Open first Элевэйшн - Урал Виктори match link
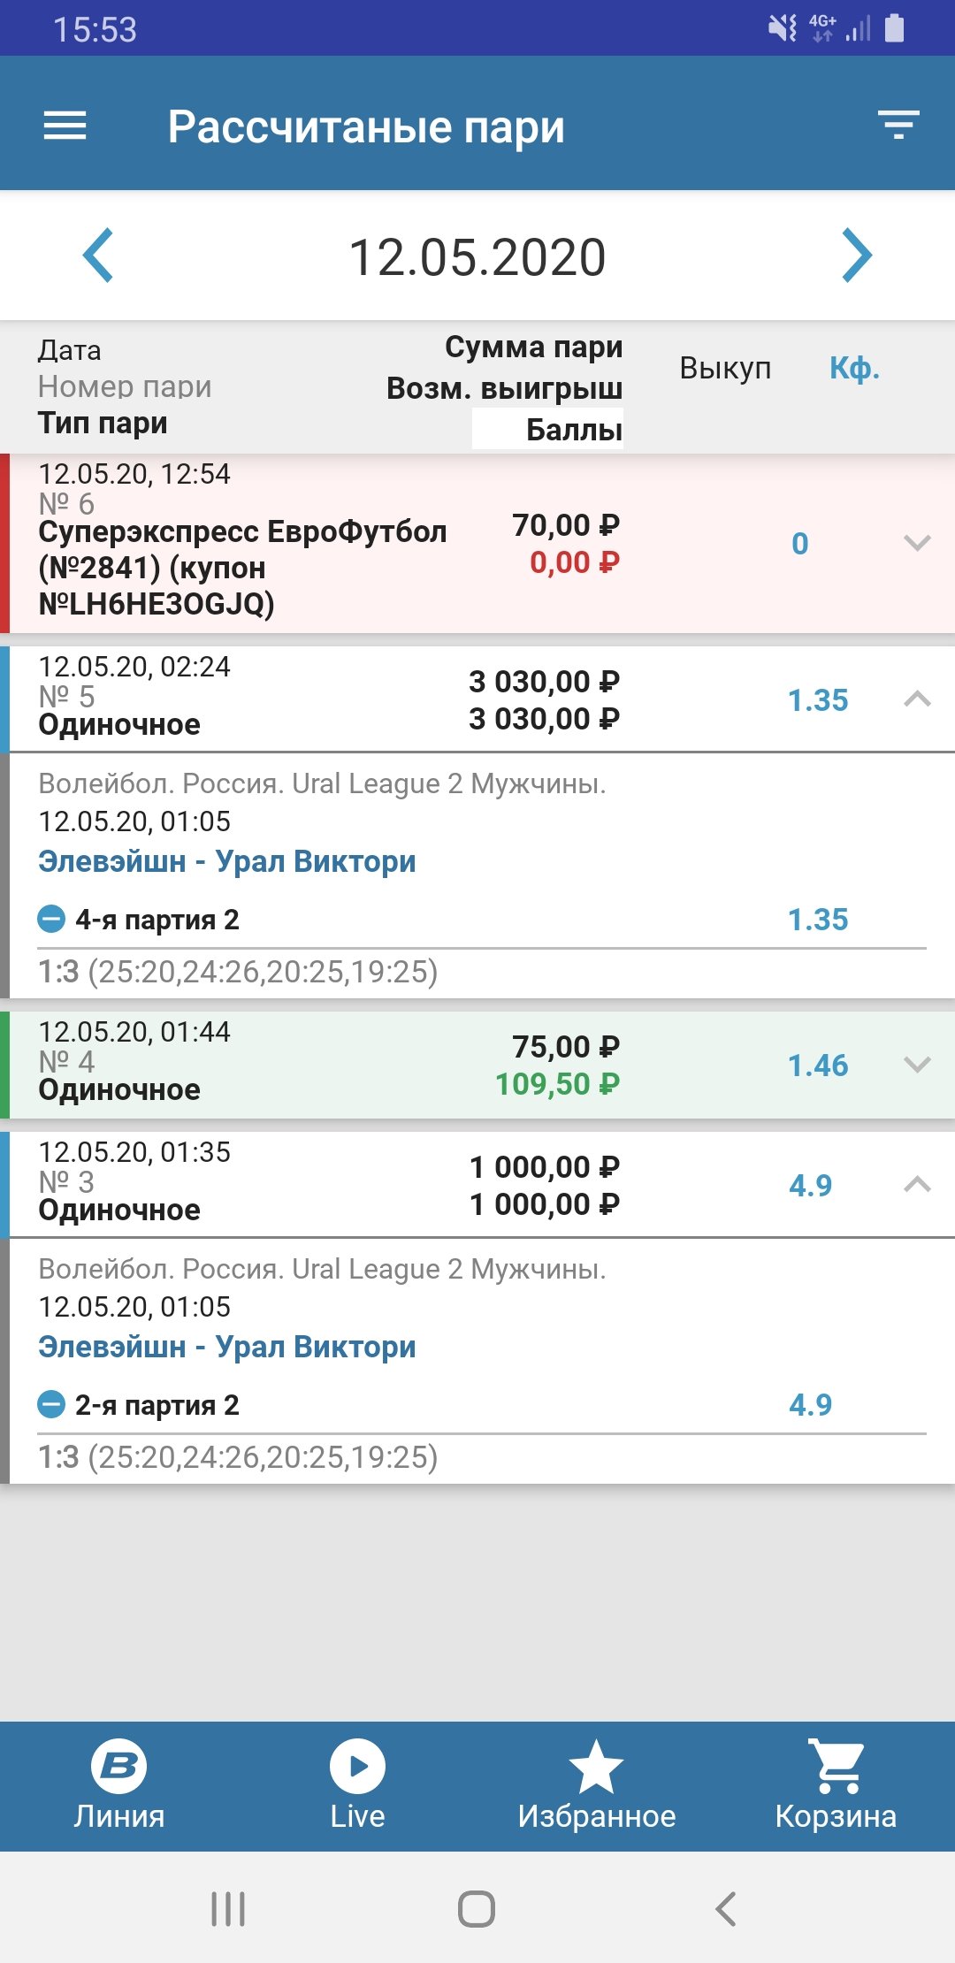Viewport: 955px width, 1963px height. 226,861
